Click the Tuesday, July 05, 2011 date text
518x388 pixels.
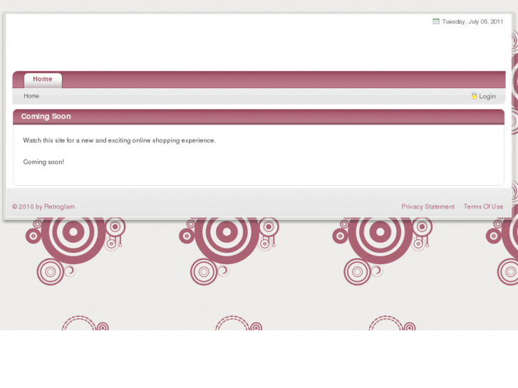pos(472,22)
